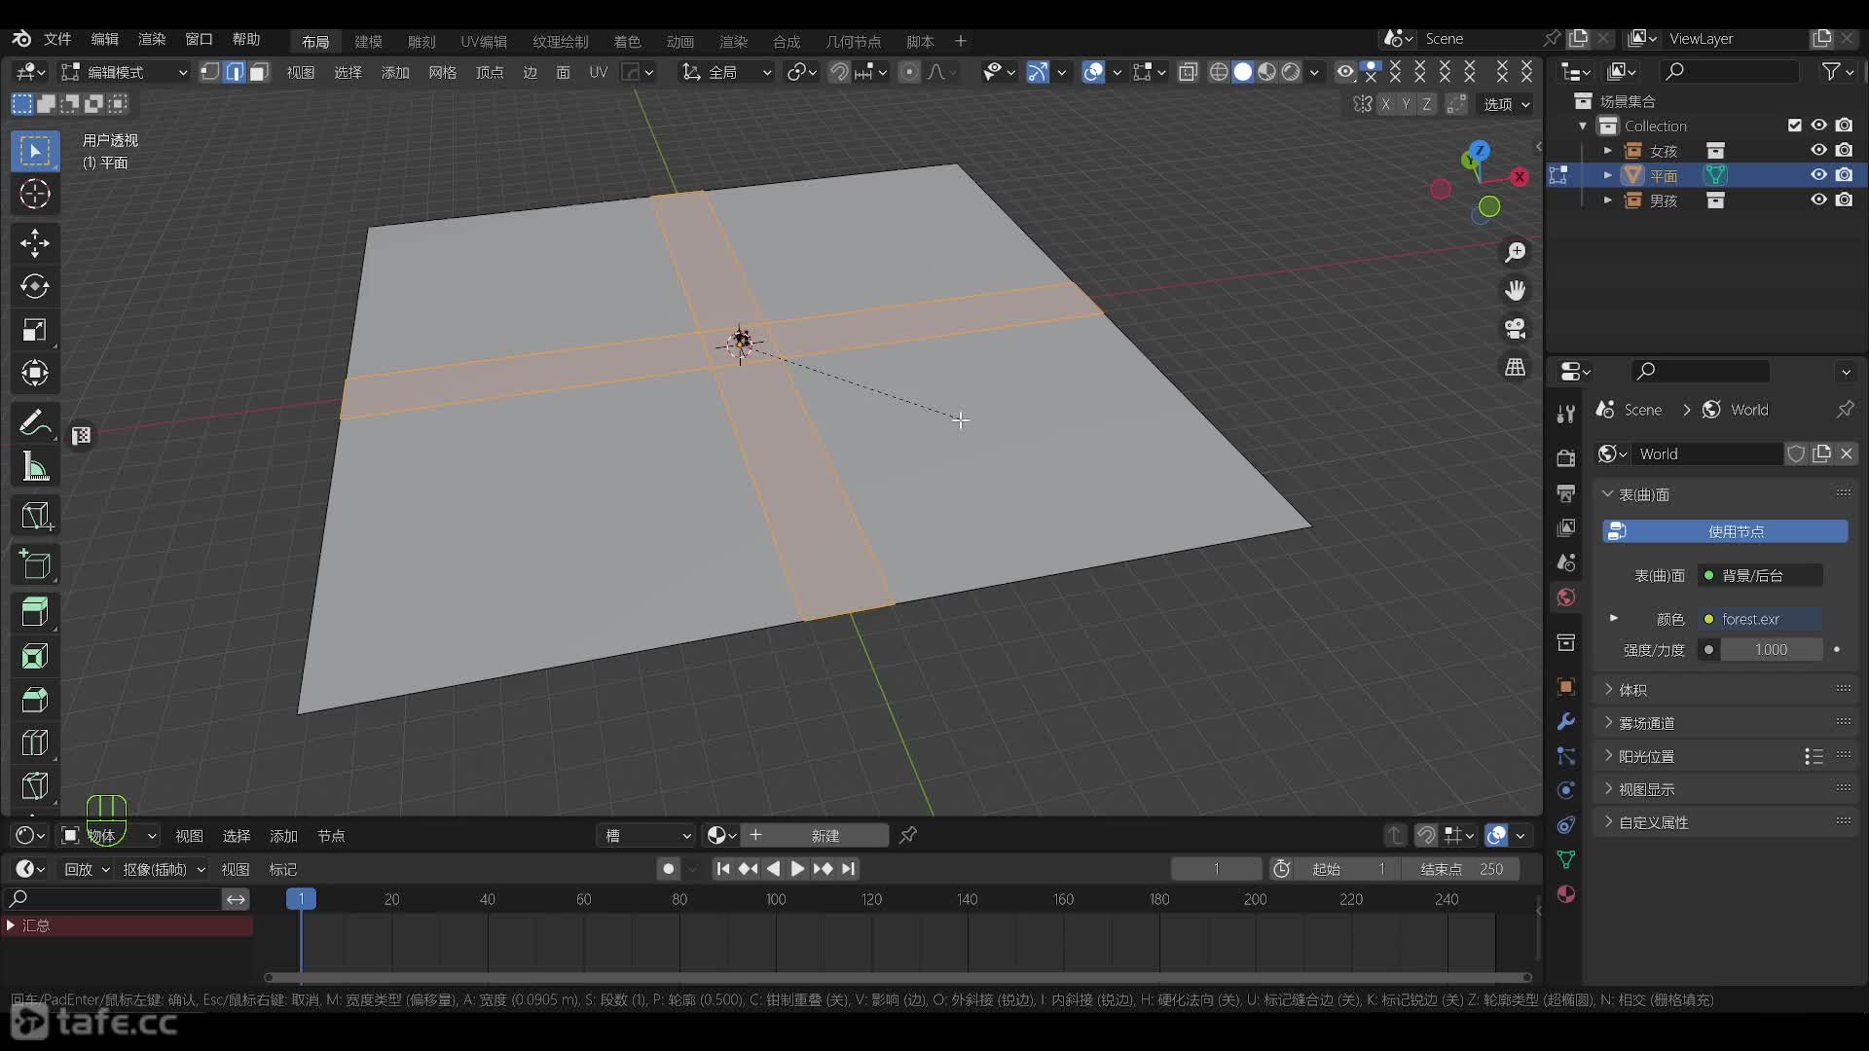This screenshot has width=1869, height=1051.
Task: Click the 使用节点 button
Action: click(x=1725, y=531)
